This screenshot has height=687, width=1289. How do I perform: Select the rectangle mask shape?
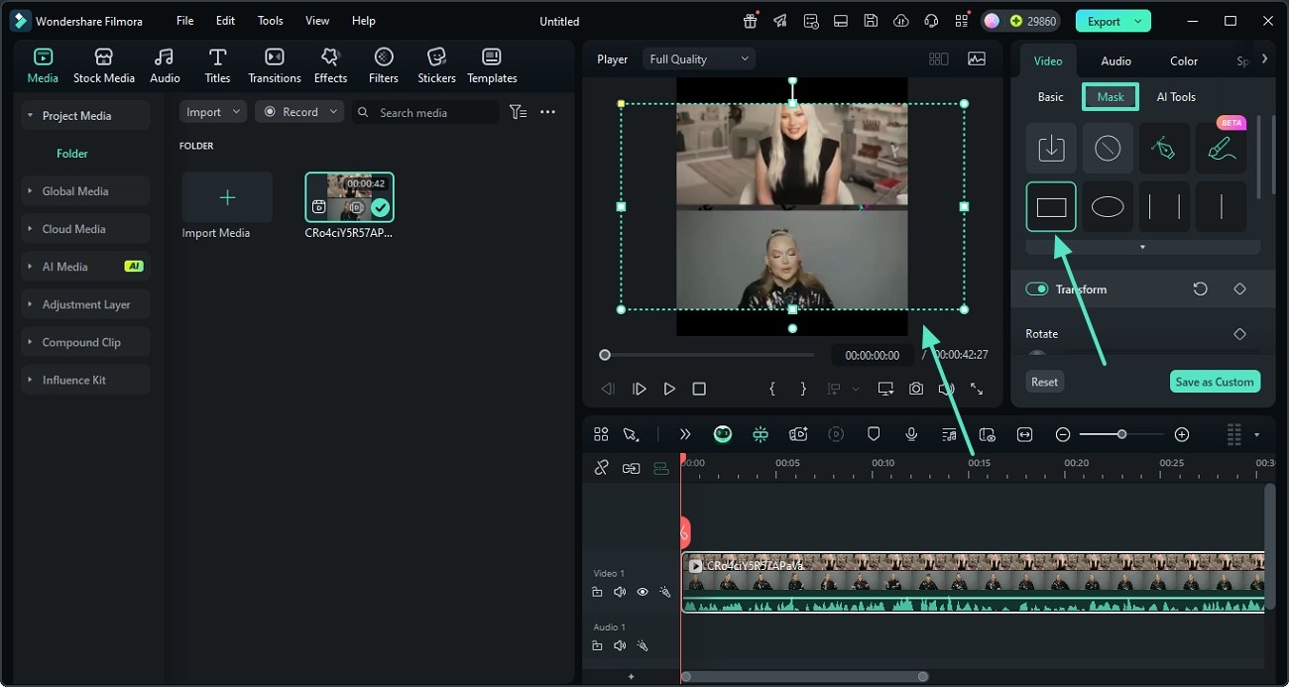[1051, 207]
